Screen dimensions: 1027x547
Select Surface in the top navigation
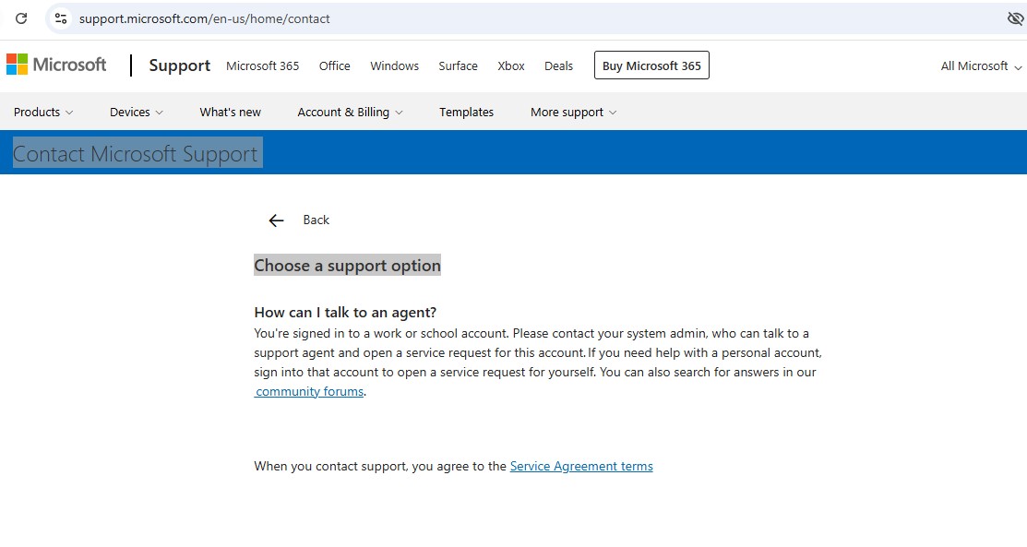tap(458, 66)
